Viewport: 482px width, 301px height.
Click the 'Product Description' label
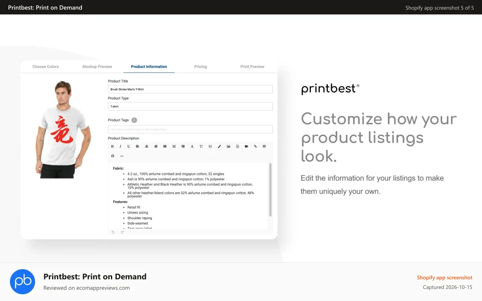point(124,138)
